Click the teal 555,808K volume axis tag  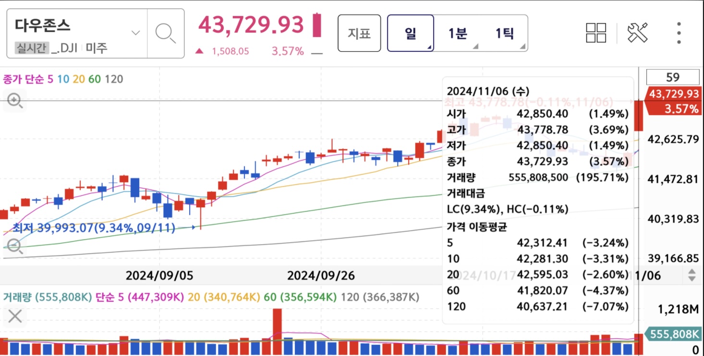coord(673,334)
